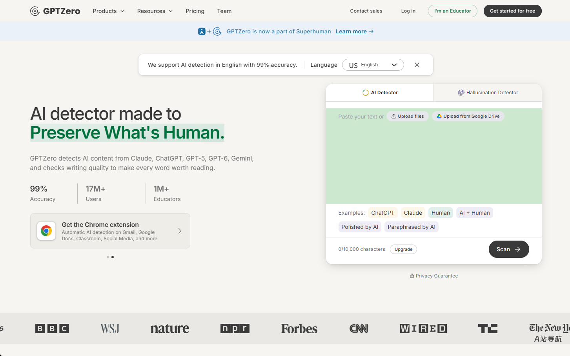Screen dimensions: 570x356
Task: Open the Products dropdown menu
Action: [109, 11]
